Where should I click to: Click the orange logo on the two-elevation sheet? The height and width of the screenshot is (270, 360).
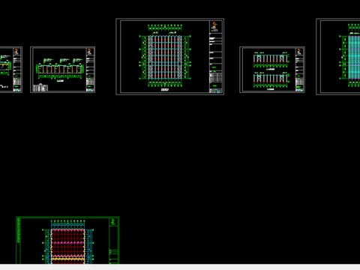click(298, 50)
